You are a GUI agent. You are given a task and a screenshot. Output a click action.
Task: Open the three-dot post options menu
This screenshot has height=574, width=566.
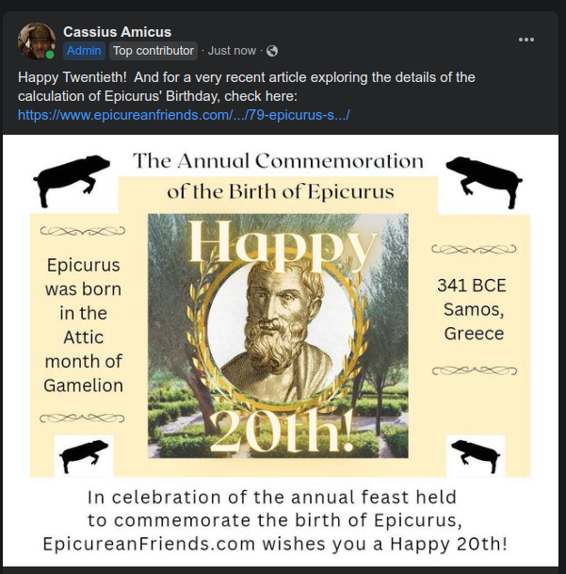[526, 40]
